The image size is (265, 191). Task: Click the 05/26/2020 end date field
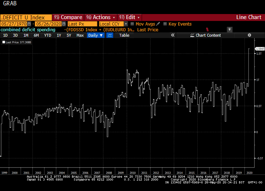[49, 24]
